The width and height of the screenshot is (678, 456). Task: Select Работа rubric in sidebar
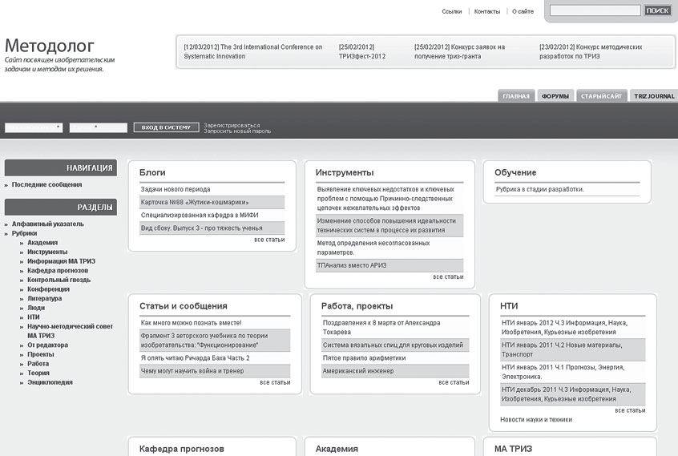click(38, 364)
